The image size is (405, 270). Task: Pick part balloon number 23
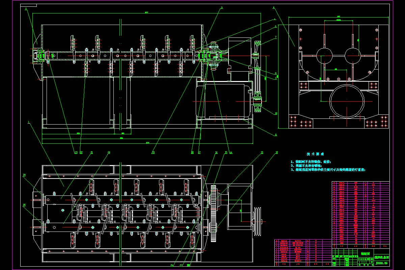(x=76, y=153)
